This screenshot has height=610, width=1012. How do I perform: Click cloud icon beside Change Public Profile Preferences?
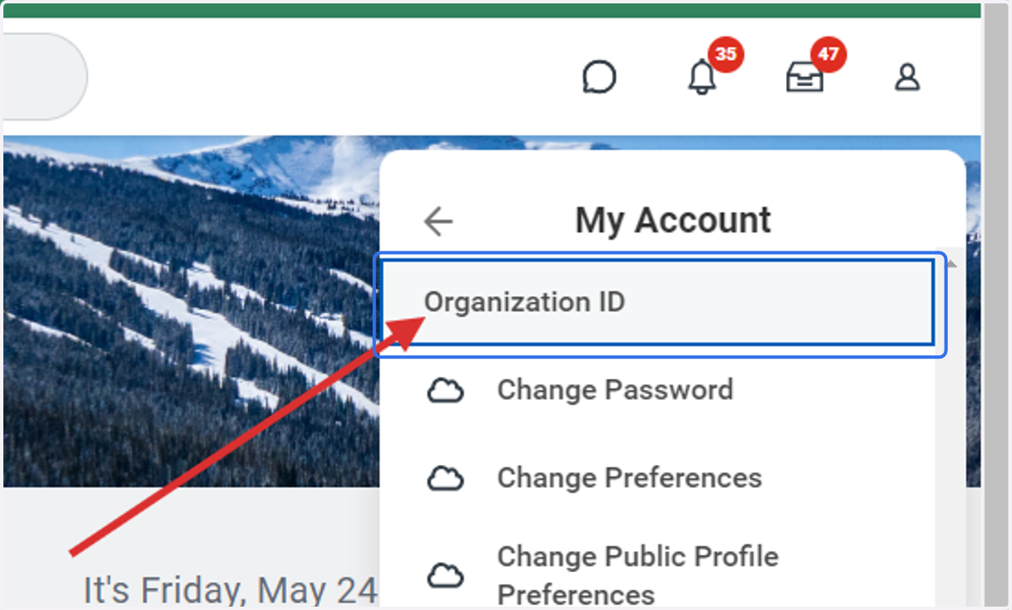[445, 576]
